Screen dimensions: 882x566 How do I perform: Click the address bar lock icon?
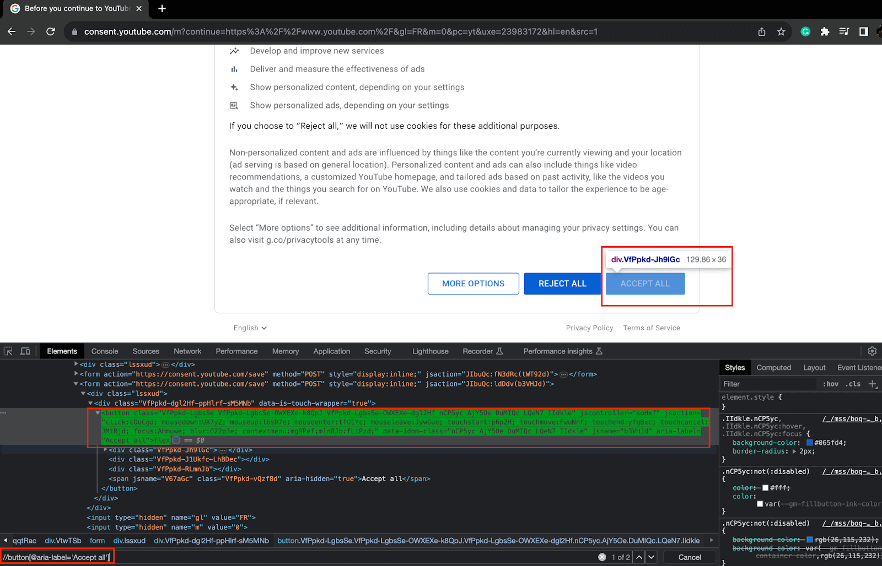(x=75, y=32)
